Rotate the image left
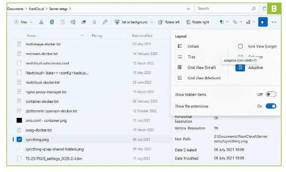This screenshot has width=286, height=172. (x=169, y=22)
